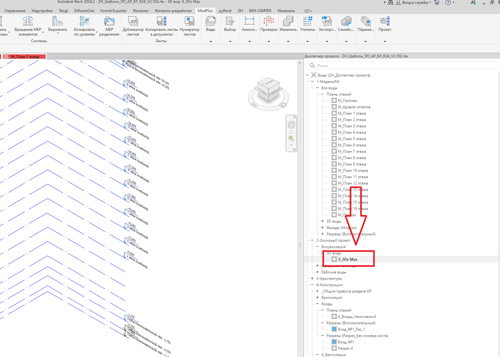500x357 pixels.
Task: Open the Нумератор листов tool
Action: tap(189, 21)
